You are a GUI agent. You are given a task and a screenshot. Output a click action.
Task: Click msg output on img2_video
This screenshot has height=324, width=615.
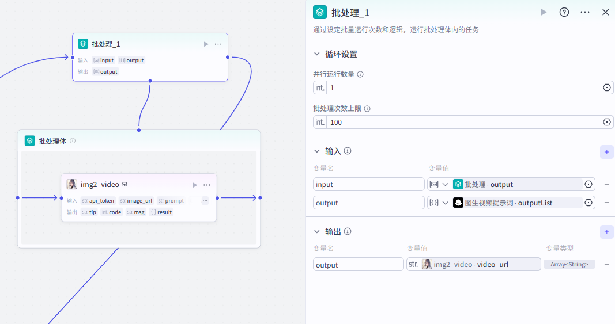(135, 212)
